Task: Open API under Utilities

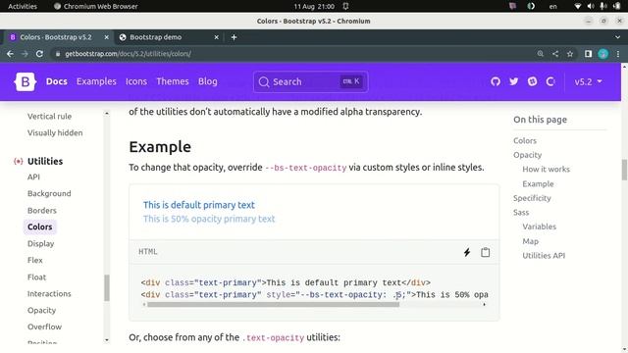Action: 33,176
